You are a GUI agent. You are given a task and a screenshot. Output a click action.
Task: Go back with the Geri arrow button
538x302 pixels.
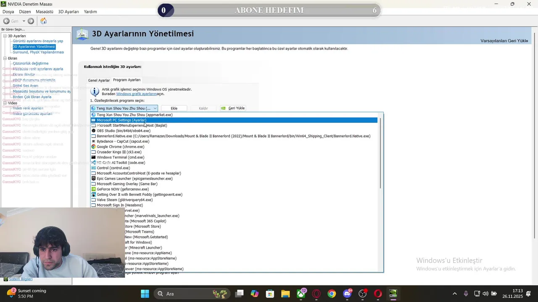(x=6, y=21)
